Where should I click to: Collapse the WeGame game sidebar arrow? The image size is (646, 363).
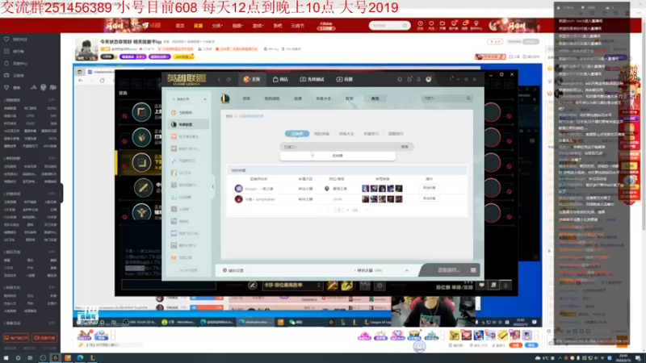pos(213,186)
